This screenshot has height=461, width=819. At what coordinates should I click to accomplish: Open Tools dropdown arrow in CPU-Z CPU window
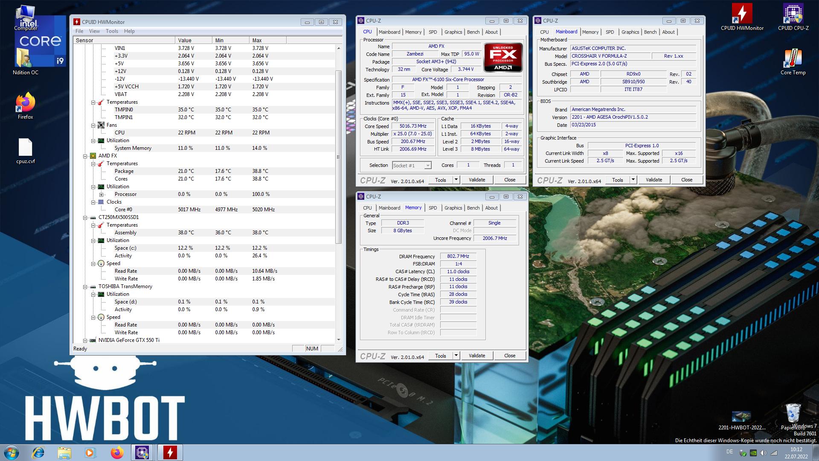(x=456, y=180)
